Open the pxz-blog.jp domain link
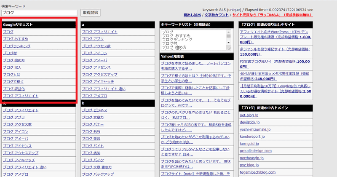 [x=249, y=165]
